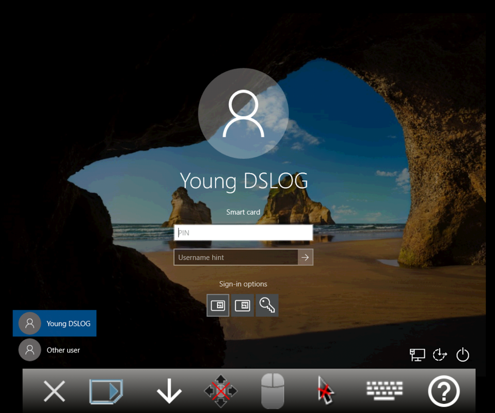Screen dimensions: 495x413
Task: Submit sign-in with the arrow button
Action: coord(305,257)
